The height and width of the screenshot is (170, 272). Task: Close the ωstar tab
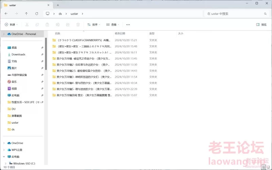[48, 5]
